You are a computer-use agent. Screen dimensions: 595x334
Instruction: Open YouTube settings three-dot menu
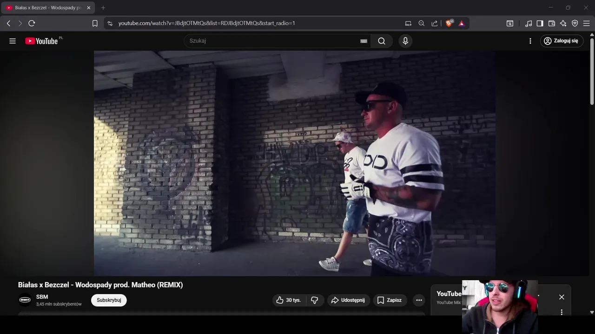[x=530, y=41]
